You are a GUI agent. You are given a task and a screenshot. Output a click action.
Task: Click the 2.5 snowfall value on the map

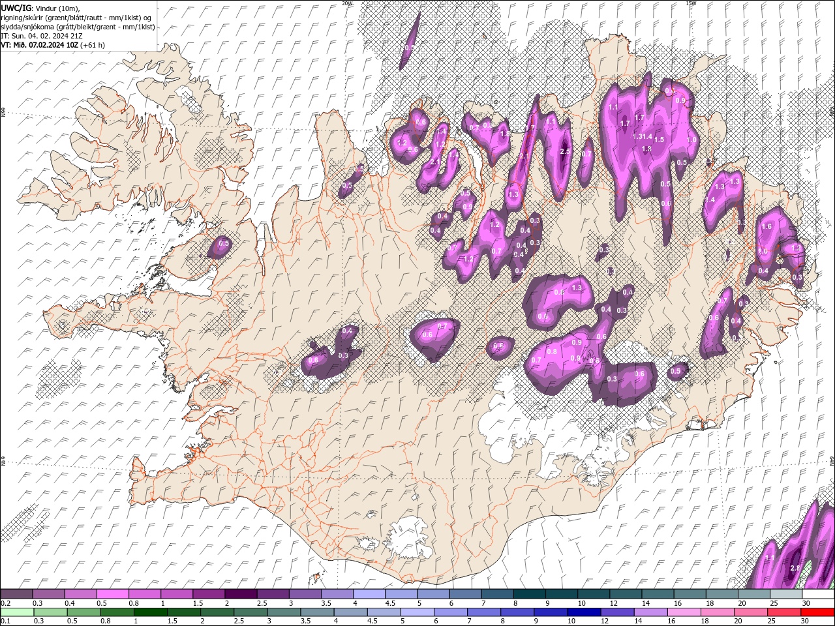(565, 151)
